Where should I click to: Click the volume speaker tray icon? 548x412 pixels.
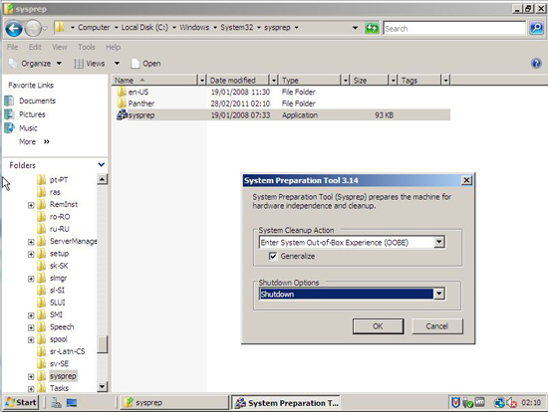point(512,403)
